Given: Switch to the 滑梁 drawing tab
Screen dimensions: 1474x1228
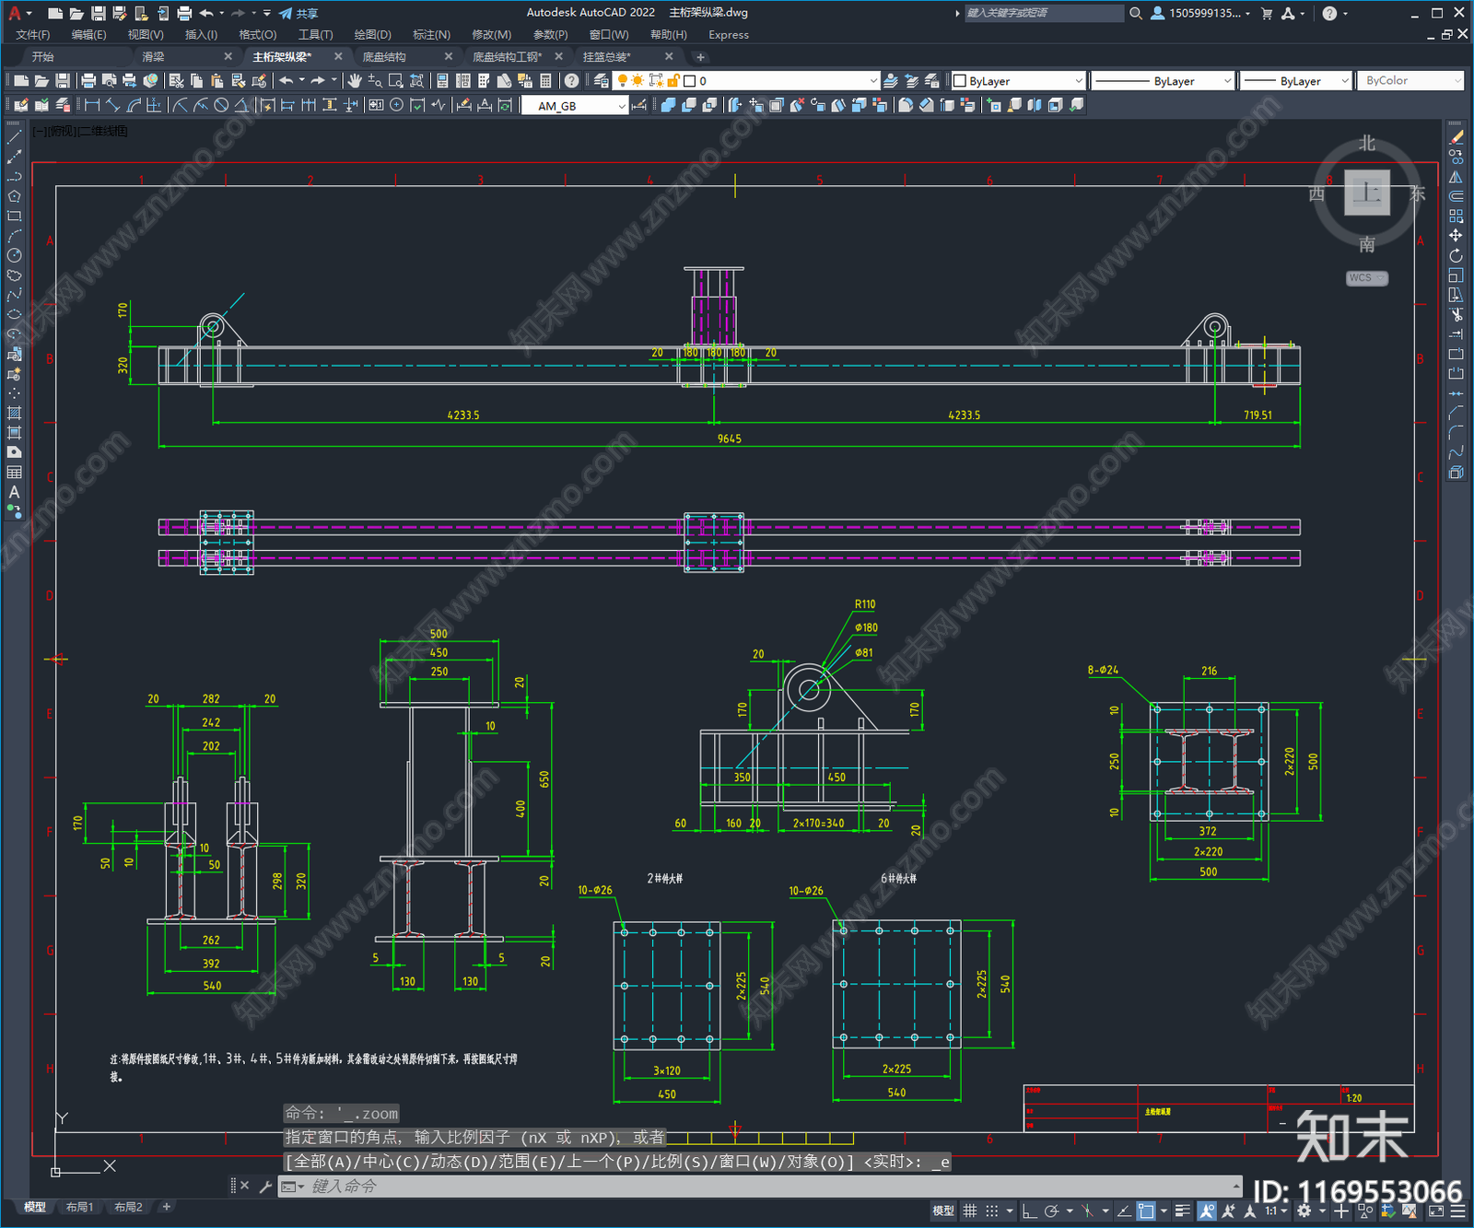Looking at the screenshot, I should pyautogui.click(x=153, y=57).
